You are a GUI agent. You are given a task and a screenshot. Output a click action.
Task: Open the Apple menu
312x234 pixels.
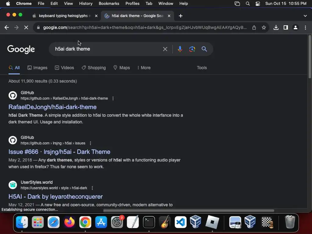[x=8, y=3]
